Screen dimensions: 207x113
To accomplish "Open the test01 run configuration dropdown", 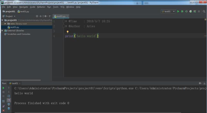I will pos(168,11).
